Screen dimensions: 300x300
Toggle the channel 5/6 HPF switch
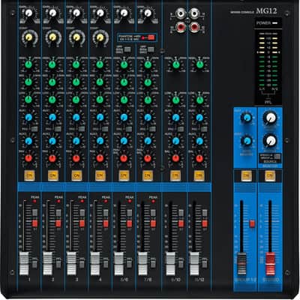[x=127, y=49]
